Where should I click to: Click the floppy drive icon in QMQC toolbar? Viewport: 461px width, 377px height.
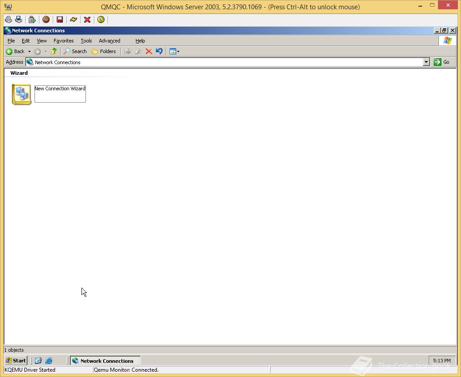tap(19, 19)
